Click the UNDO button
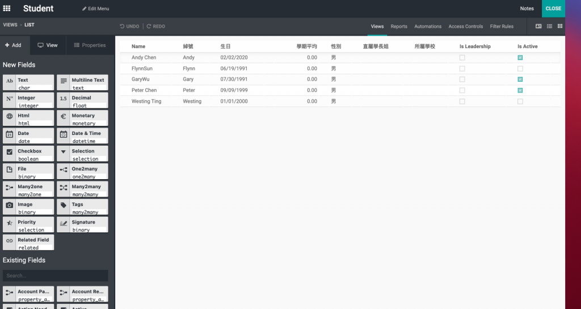The image size is (581, 309). click(129, 26)
